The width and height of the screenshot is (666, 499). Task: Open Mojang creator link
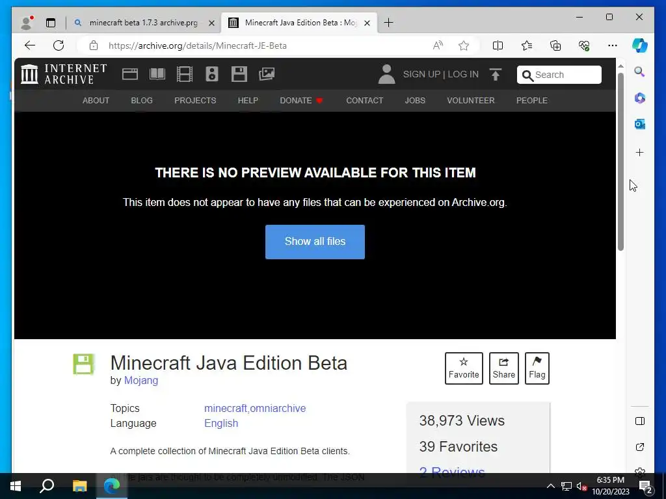coord(141,380)
